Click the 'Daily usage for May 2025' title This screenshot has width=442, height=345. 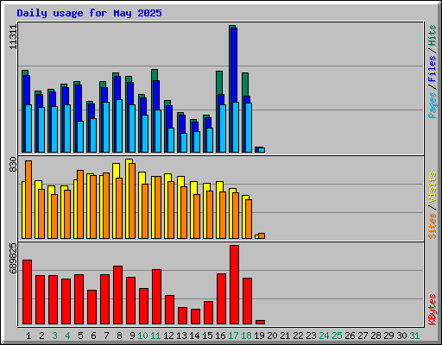pyautogui.click(x=89, y=13)
